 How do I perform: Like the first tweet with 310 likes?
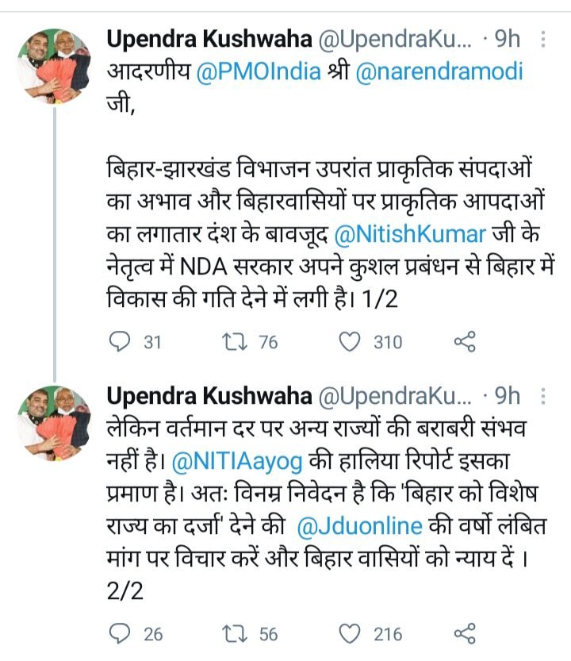pyautogui.click(x=350, y=342)
